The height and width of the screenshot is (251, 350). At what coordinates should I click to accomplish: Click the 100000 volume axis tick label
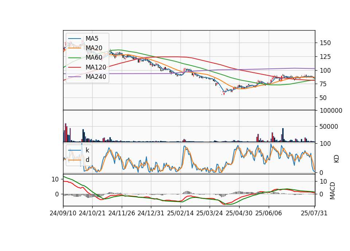331,111
